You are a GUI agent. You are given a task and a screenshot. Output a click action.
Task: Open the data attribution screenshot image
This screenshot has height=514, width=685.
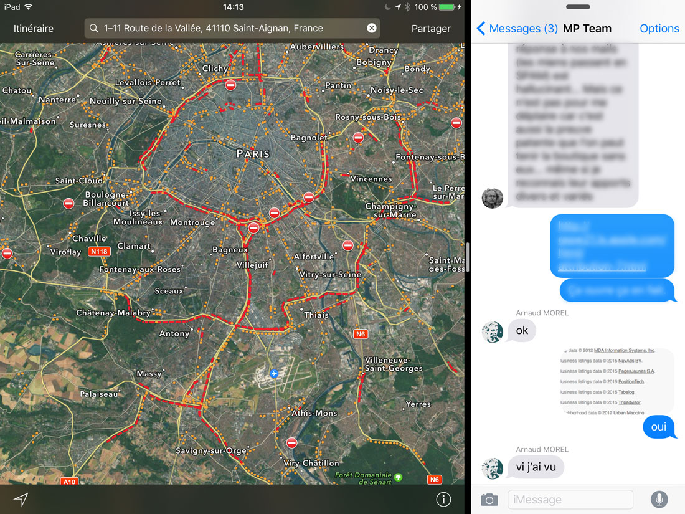617,381
